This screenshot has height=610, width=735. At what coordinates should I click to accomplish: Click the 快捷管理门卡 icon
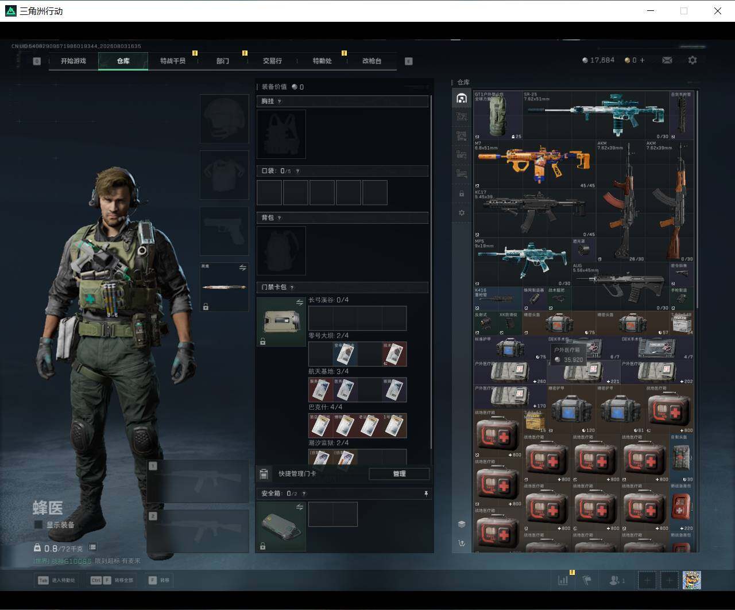264,473
